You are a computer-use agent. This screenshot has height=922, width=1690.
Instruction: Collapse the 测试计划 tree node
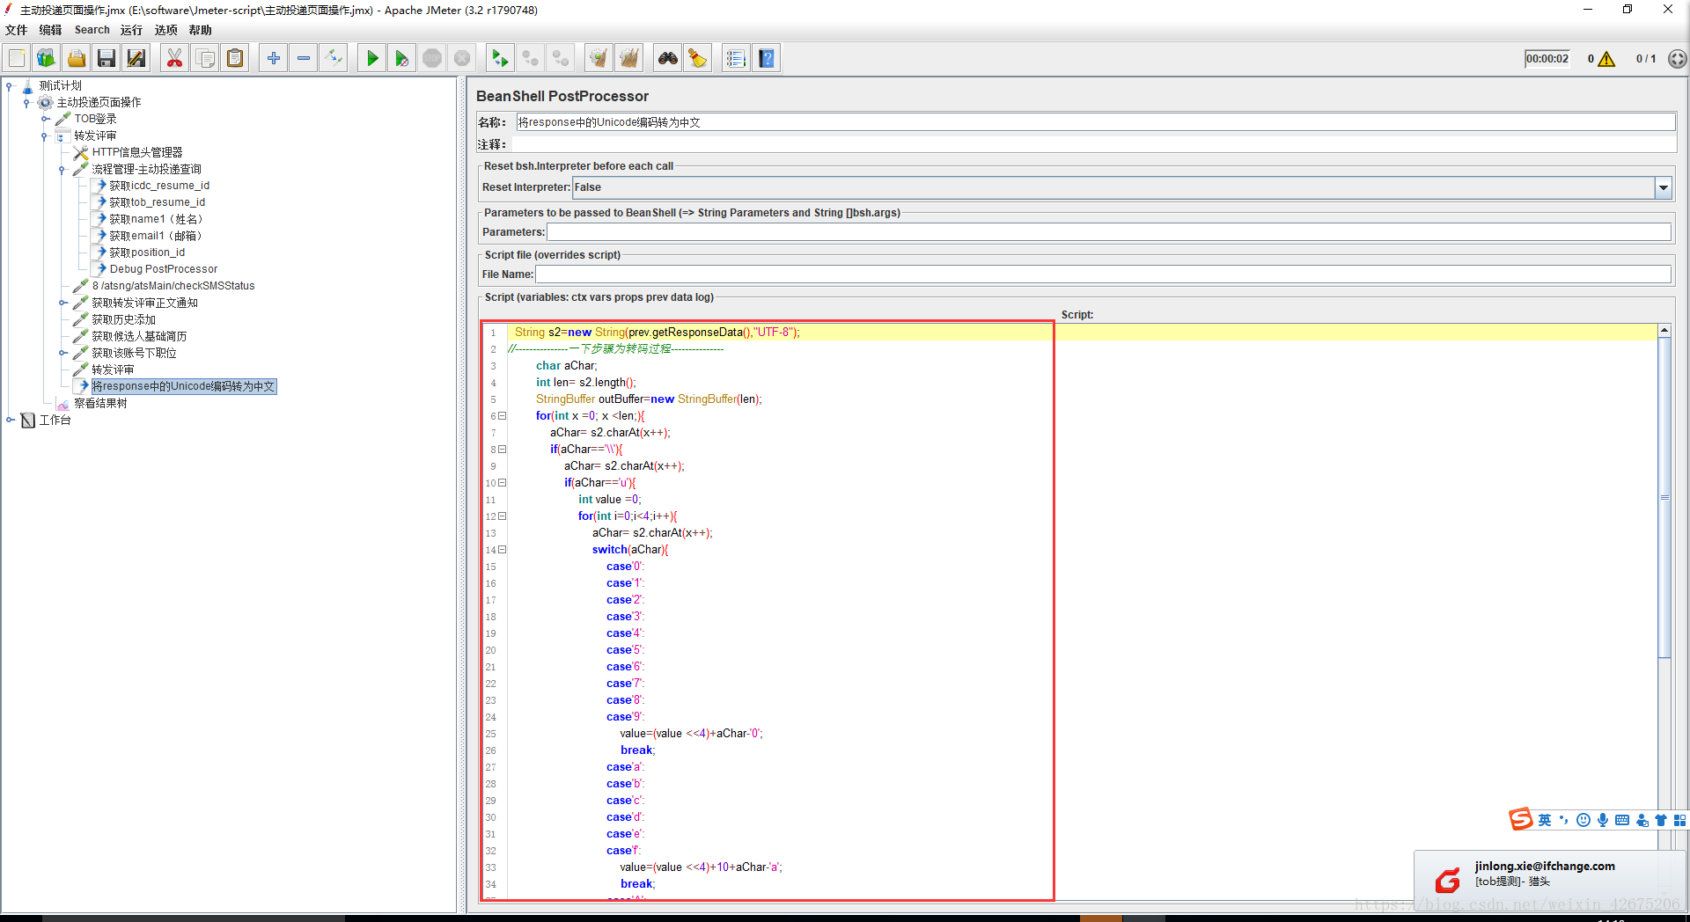pyautogui.click(x=10, y=86)
